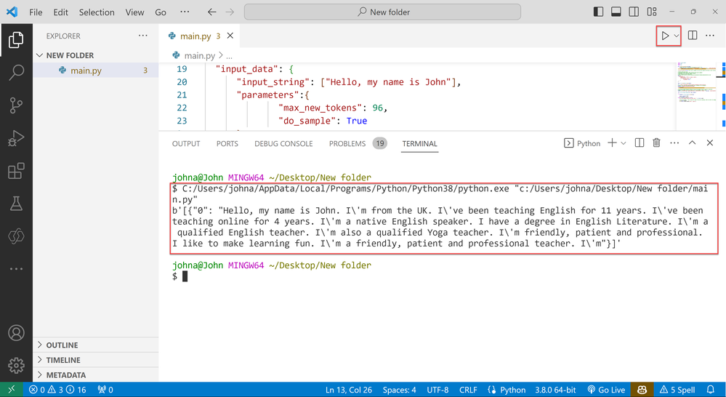Screen dimensions: 726x397
Task: Open the Edit menu
Action: point(60,12)
